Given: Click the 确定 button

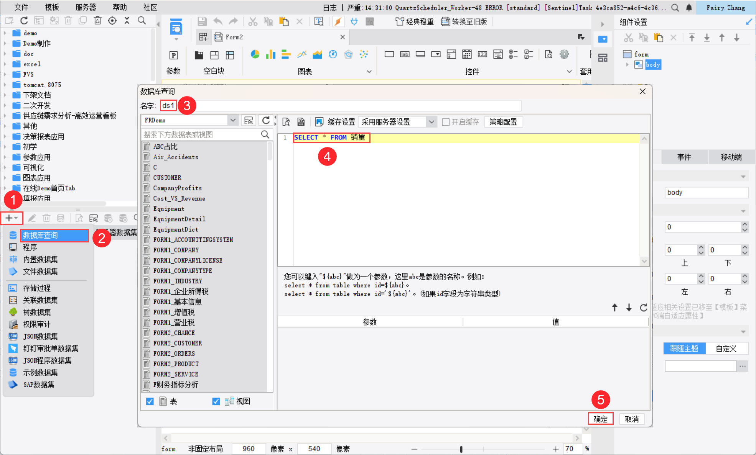Looking at the screenshot, I should click(601, 419).
